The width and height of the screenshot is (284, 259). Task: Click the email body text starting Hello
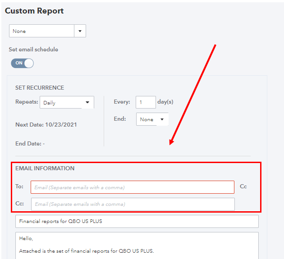(x=137, y=245)
